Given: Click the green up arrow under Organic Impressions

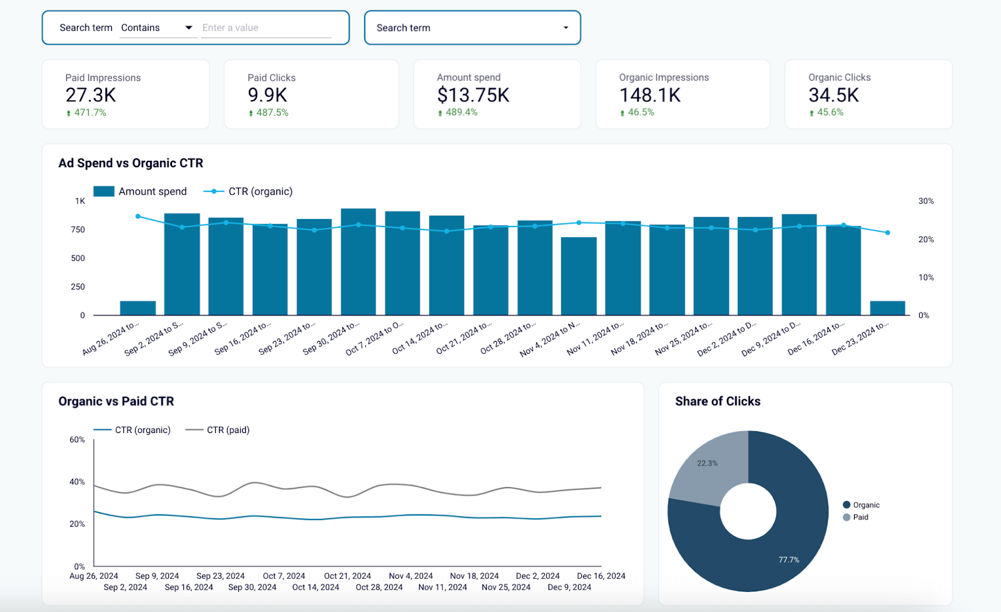Looking at the screenshot, I should coord(622,113).
